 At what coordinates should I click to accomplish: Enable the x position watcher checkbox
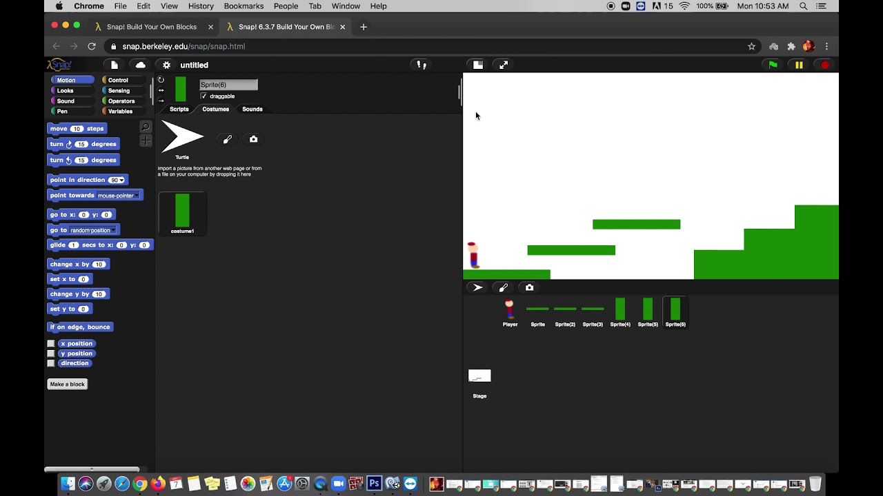pos(50,343)
